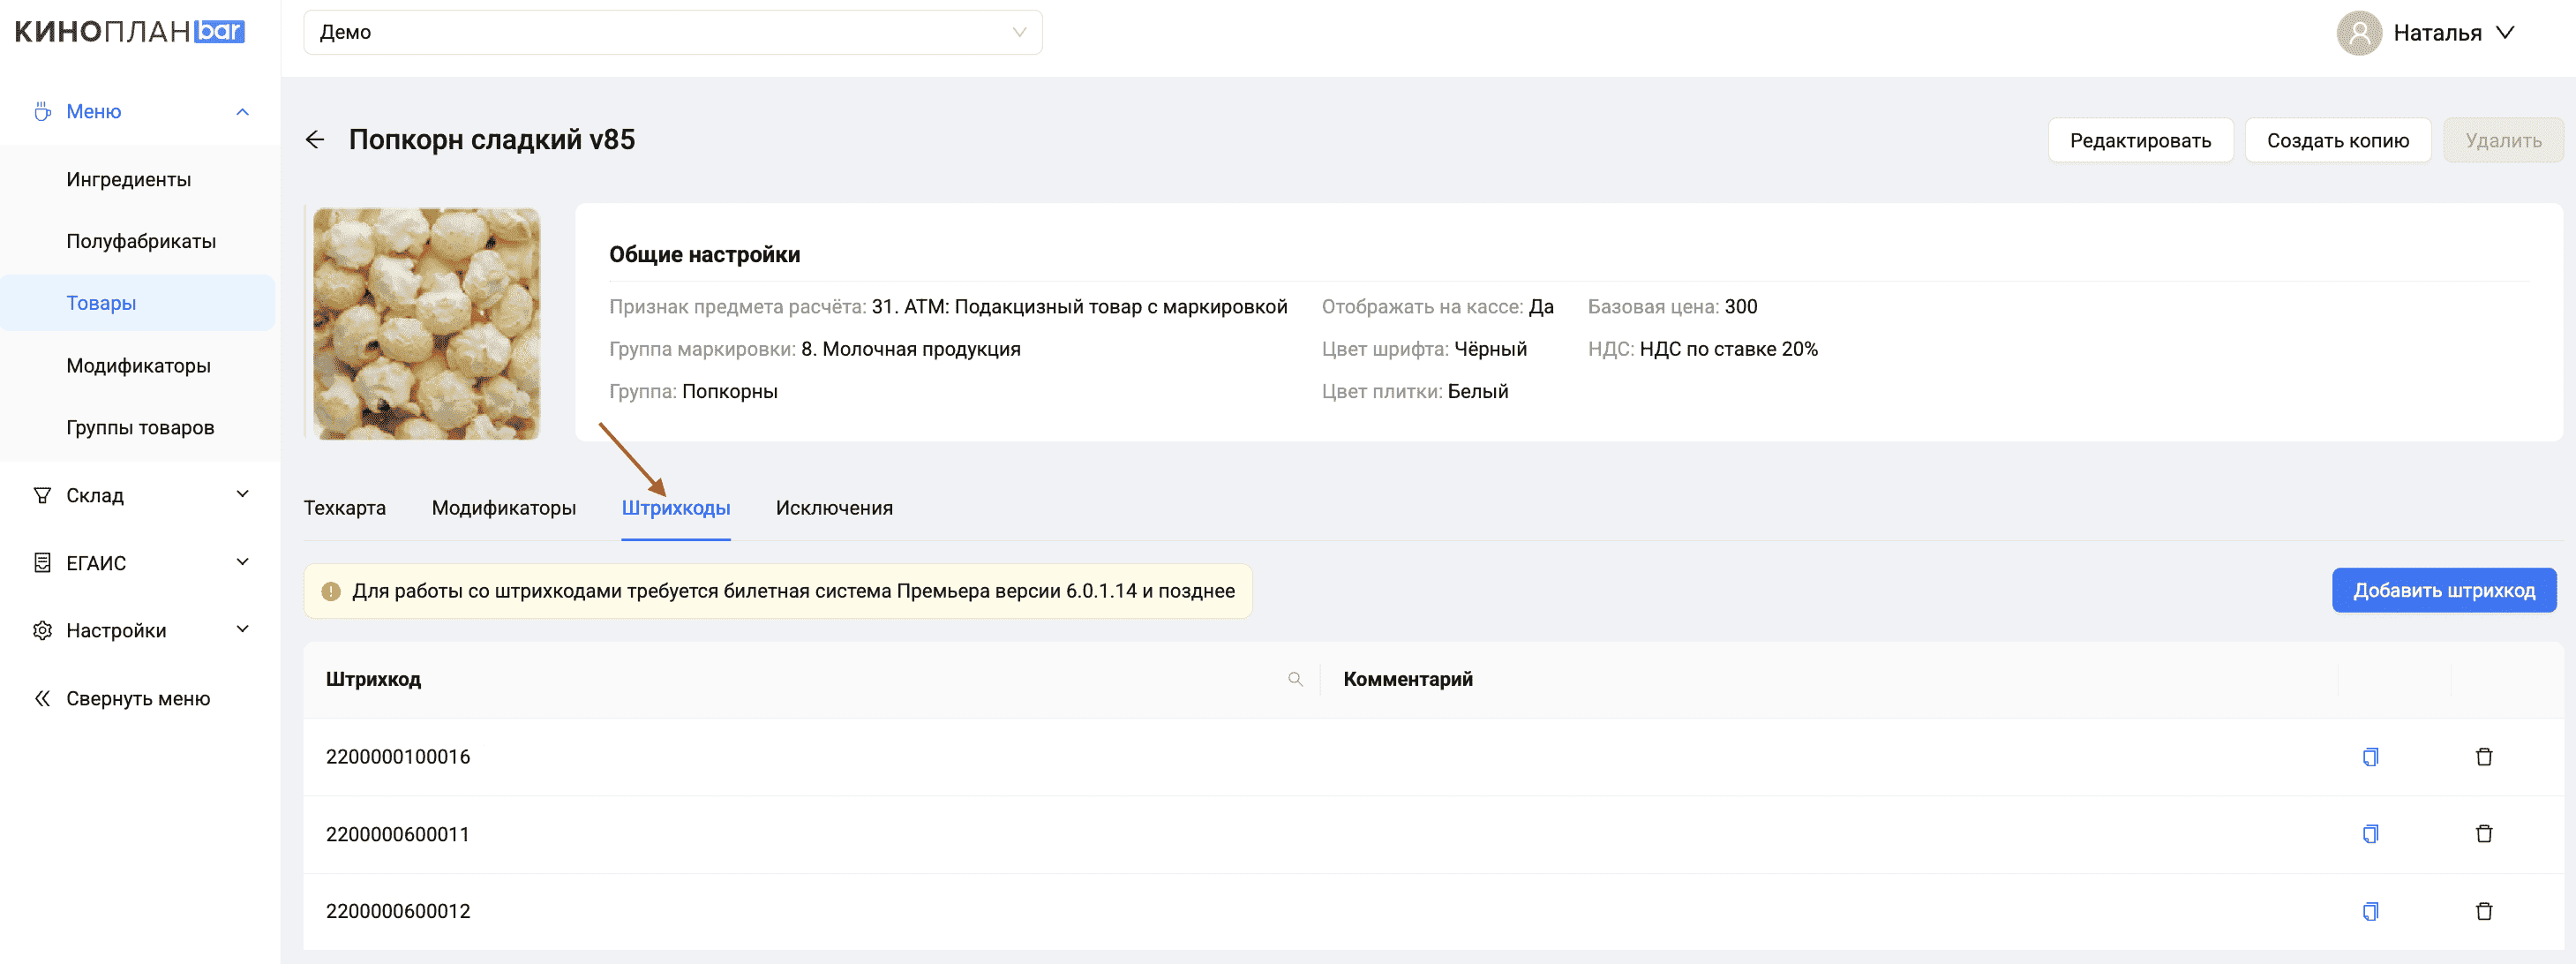Click '8. Молочная продукция' value

tap(911, 349)
